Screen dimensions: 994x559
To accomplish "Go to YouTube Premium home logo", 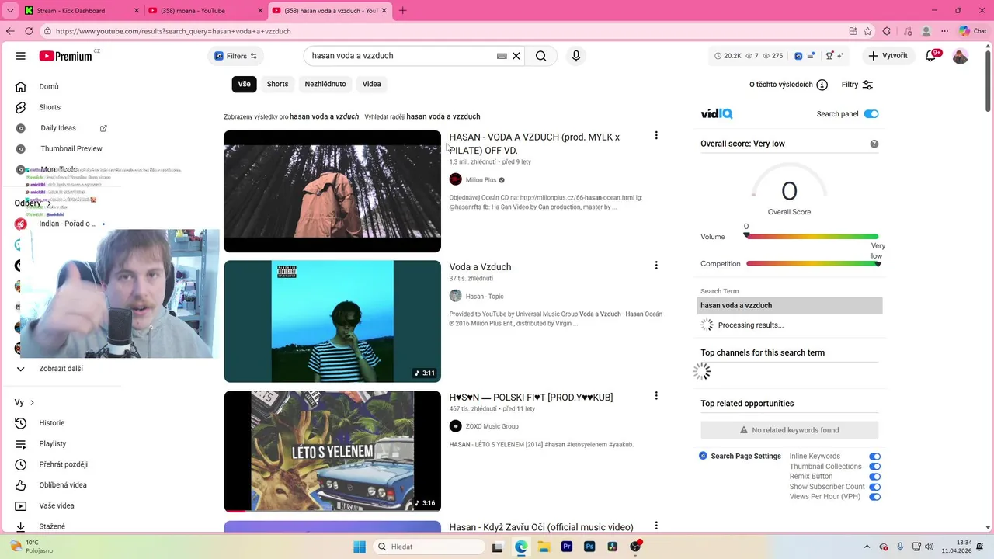I will click(66, 56).
